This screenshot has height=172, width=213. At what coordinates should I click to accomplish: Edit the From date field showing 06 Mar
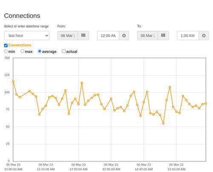(68, 35)
